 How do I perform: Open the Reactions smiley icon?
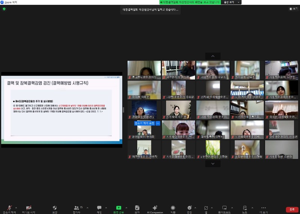[189, 208]
